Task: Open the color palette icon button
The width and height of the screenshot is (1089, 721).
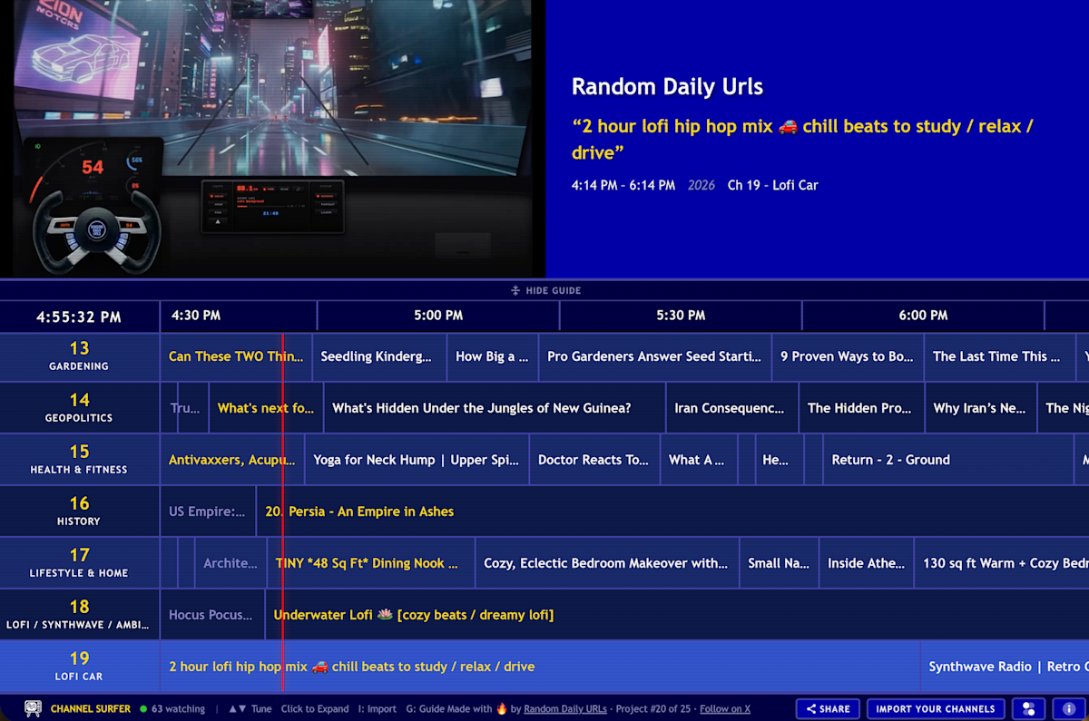Action: 1026,708
